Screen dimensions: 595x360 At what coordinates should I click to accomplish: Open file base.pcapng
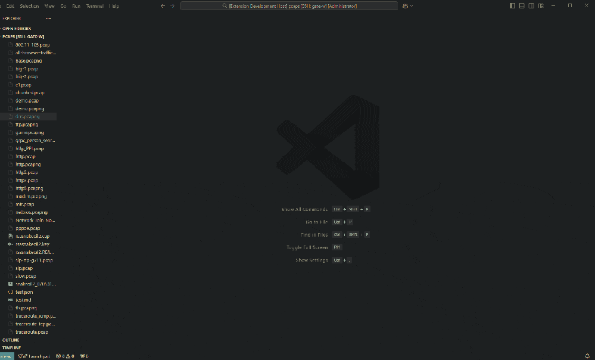point(29,61)
